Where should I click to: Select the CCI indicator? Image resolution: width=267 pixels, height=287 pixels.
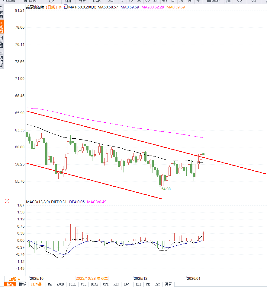106,284
